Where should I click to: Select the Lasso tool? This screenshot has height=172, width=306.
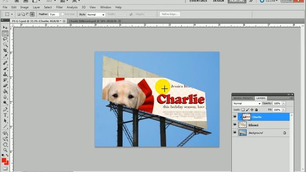5,39
